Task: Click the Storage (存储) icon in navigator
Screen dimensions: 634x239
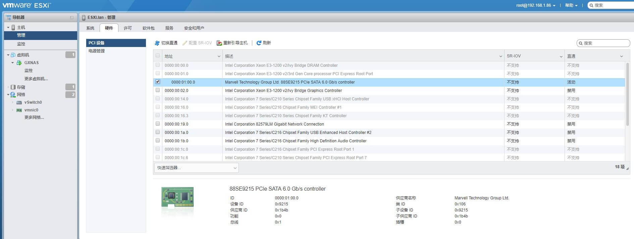Action: coord(13,87)
